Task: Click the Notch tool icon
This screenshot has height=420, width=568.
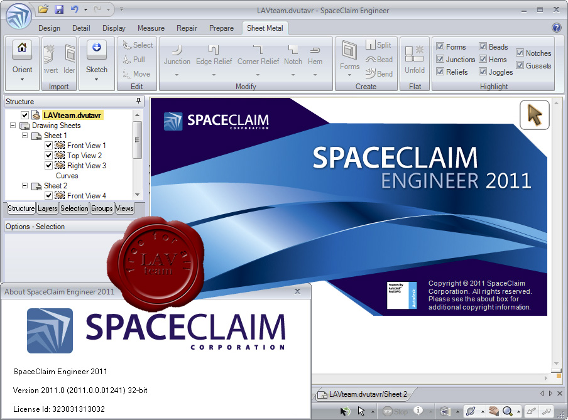Action: click(293, 49)
